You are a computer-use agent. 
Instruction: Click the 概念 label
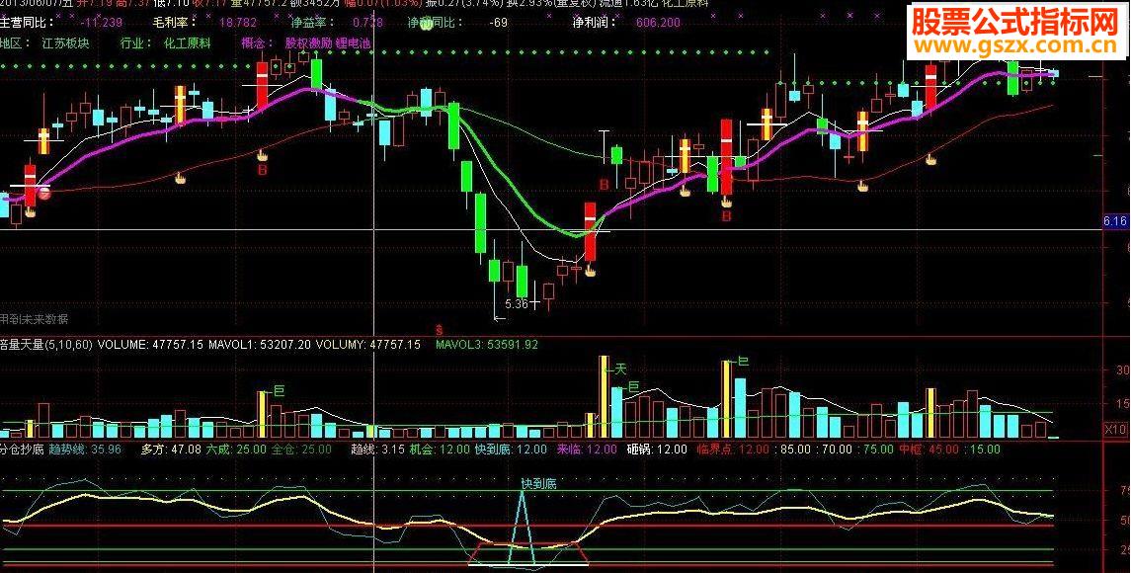pos(258,43)
